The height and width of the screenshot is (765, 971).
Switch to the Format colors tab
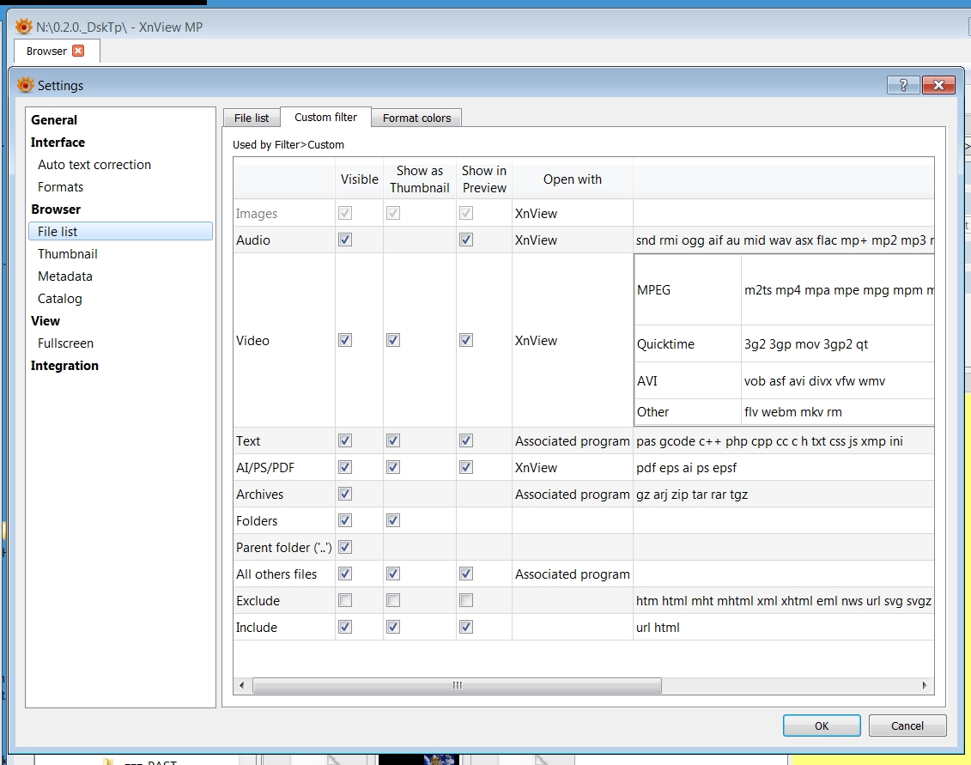coord(416,118)
